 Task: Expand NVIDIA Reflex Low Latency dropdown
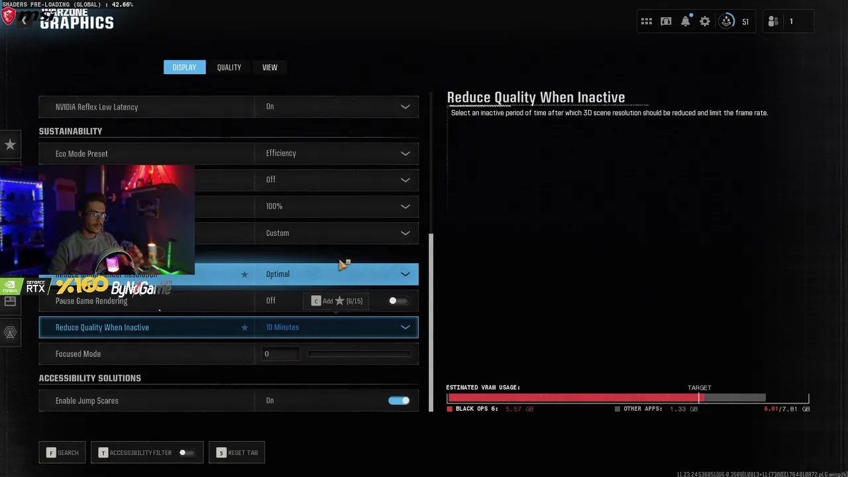(x=337, y=107)
